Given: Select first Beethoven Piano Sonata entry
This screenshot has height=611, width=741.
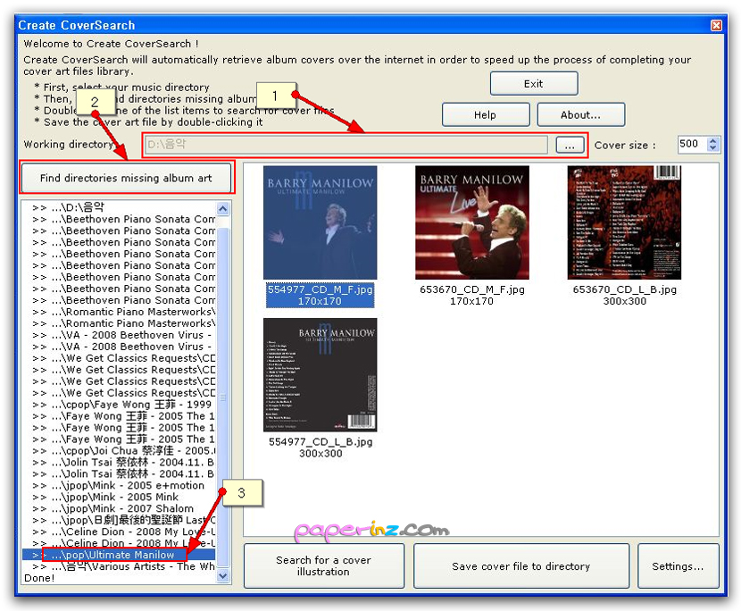Looking at the screenshot, I should click(x=119, y=219).
